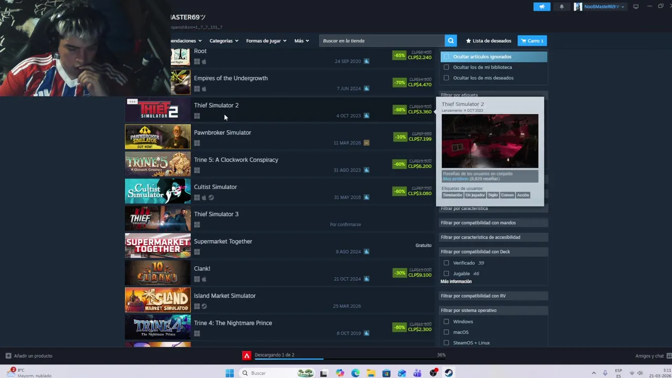The height and width of the screenshot is (378, 672).
Task: Check the Windows operating system filter
Action: [446, 322]
